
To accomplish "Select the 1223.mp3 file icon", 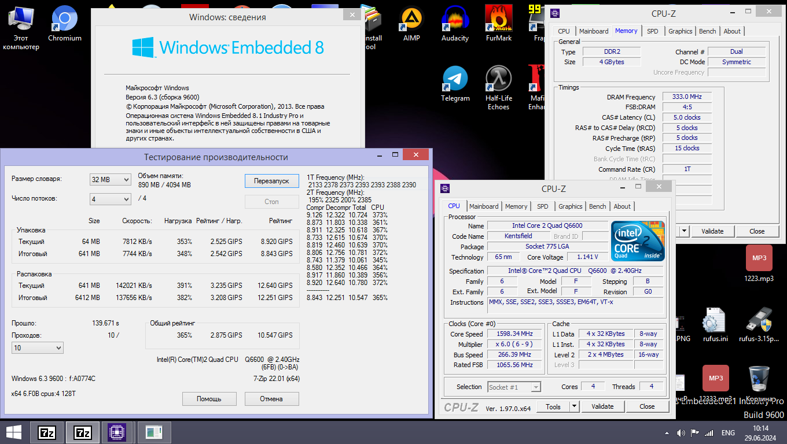I will click(x=759, y=264).
